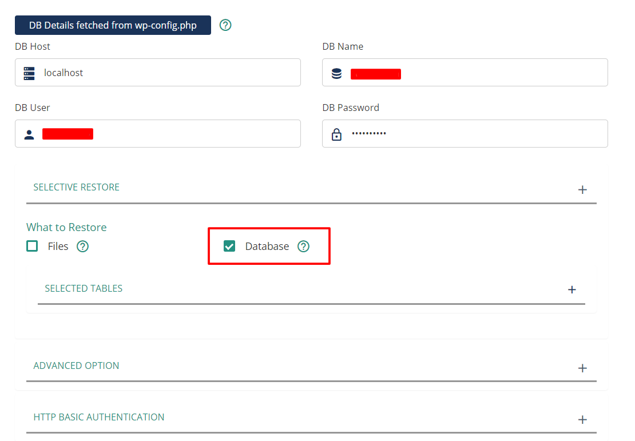
Task: Click the person icon in DB User field
Action: 29,134
